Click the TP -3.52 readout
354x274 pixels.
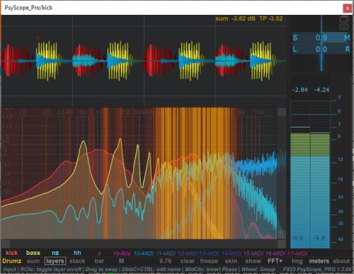pos(270,18)
